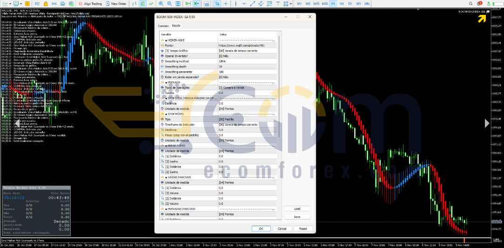Toggle chart shift from right border
The width and height of the screenshot is (504, 248).
[196, 4]
